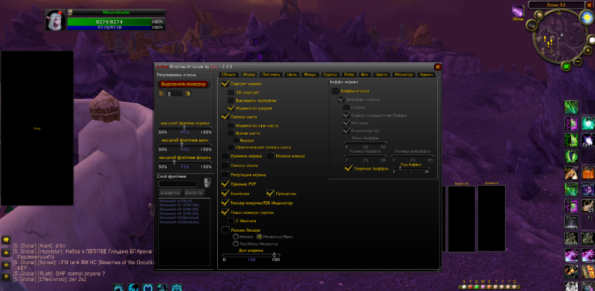595x291 pixels.
Task: Enable Режим Лекаря checkbox
Action: pyautogui.click(x=225, y=230)
